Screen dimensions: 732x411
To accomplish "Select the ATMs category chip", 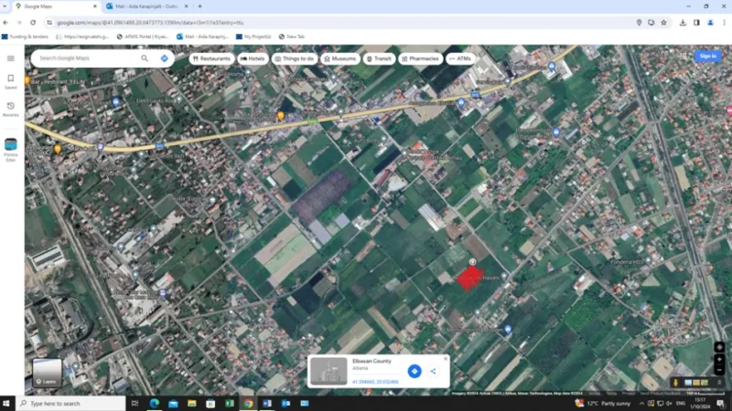I will point(460,58).
